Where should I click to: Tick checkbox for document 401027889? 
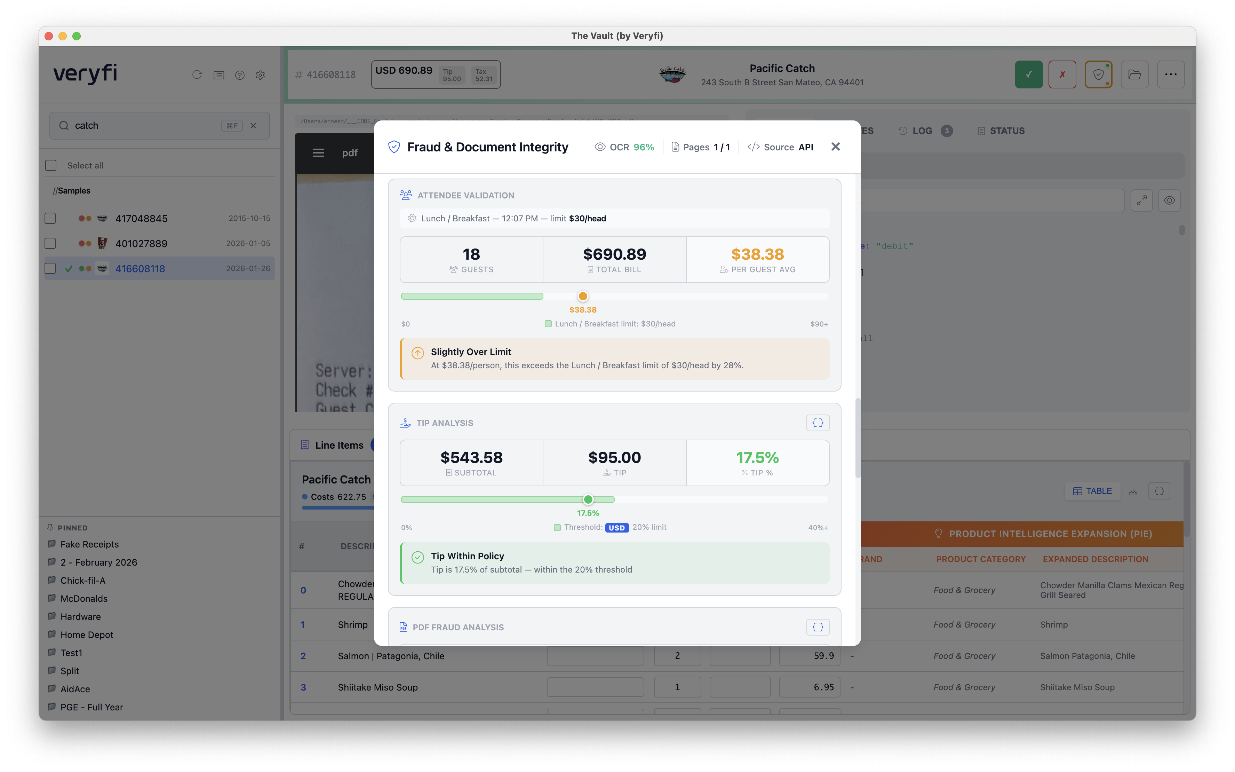tap(50, 244)
